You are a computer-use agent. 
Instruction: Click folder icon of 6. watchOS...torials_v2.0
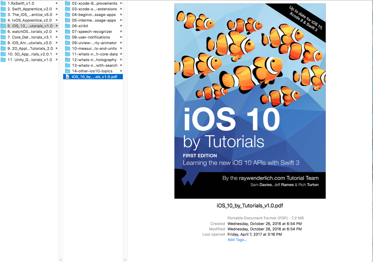click(x=3, y=32)
